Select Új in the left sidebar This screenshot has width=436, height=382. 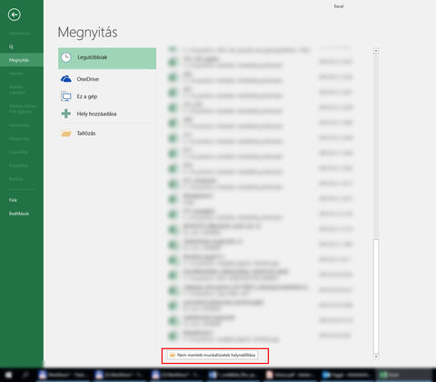[11, 46]
